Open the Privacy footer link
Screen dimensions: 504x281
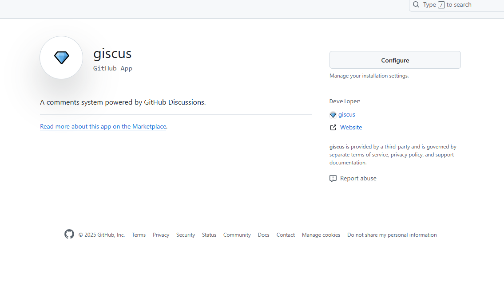coord(161,235)
